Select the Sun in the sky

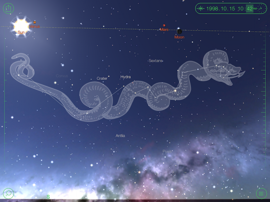pos(21,26)
